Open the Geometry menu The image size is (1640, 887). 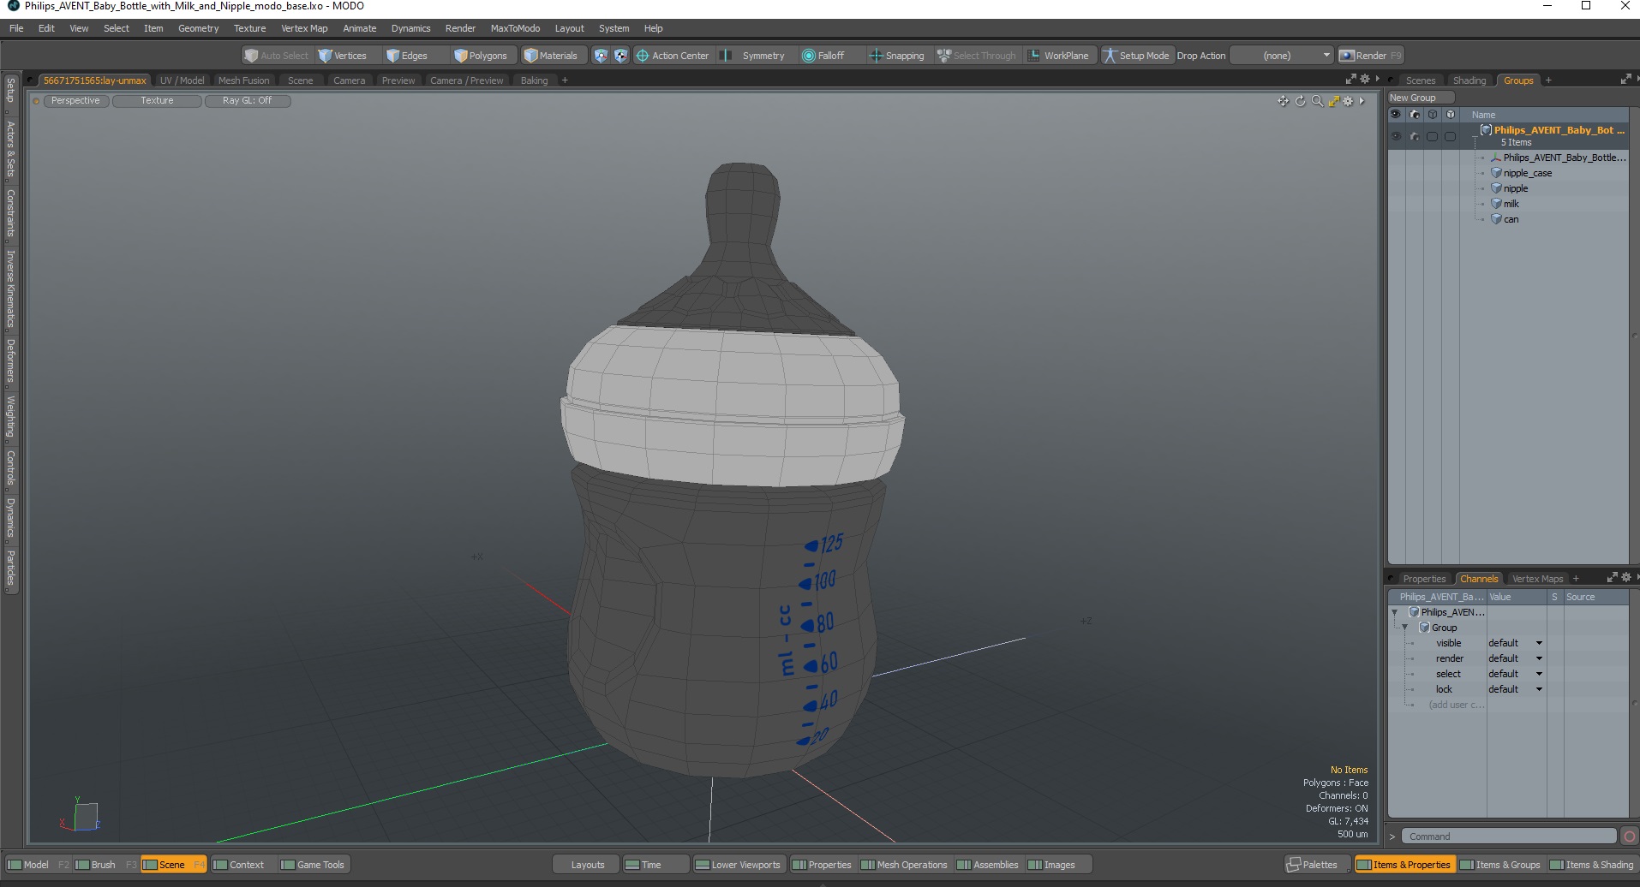coord(198,28)
